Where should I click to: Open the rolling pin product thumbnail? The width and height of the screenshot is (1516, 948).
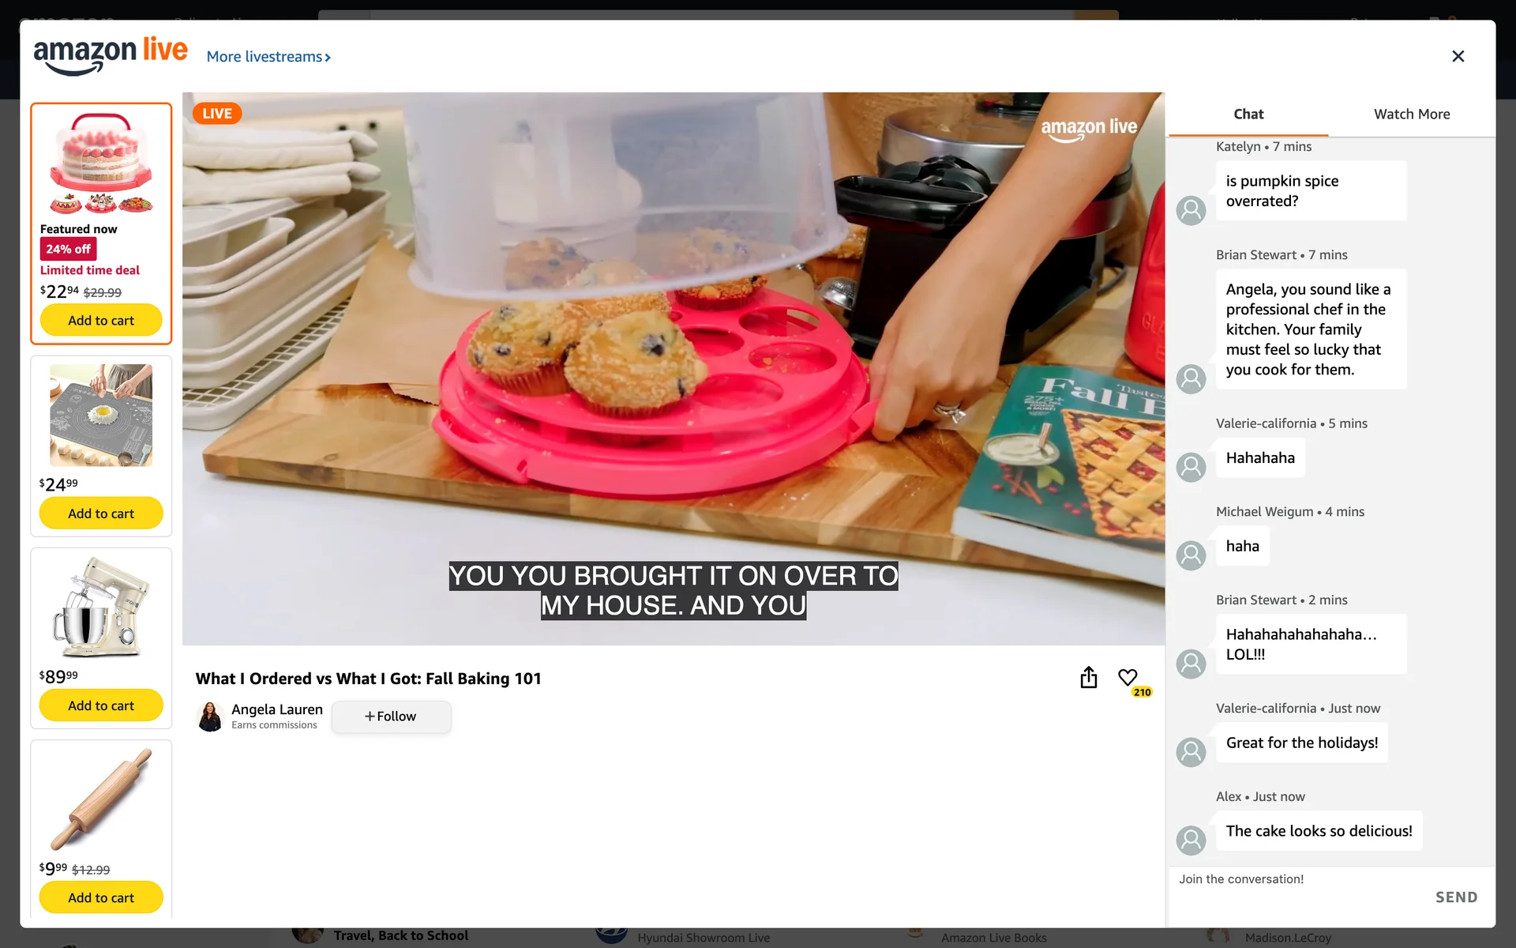(101, 798)
